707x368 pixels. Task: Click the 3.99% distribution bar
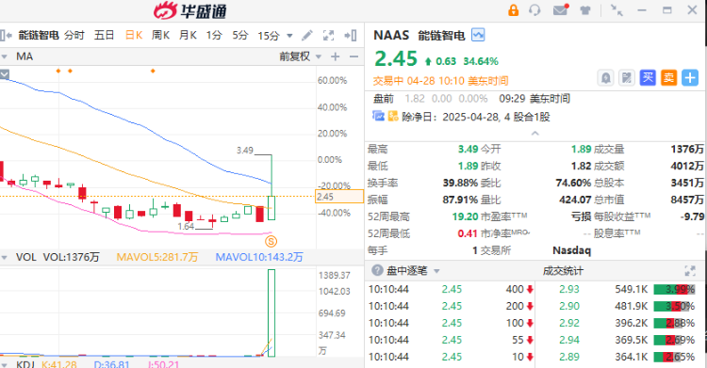pyautogui.click(x=674, y=289)
